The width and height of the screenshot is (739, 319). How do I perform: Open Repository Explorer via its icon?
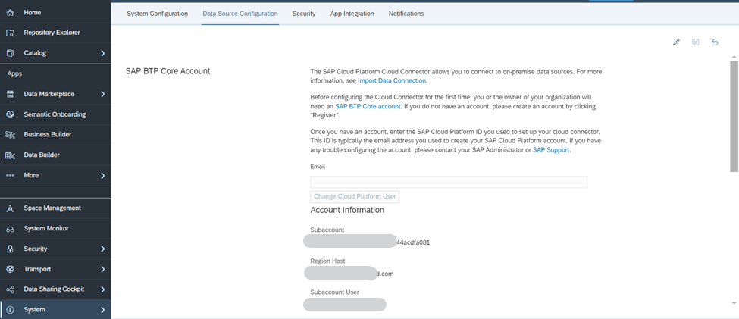(x=11, y=33)
